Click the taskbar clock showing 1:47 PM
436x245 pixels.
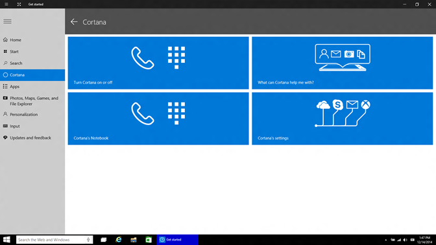pyautogui.click(x=424, y=240)
